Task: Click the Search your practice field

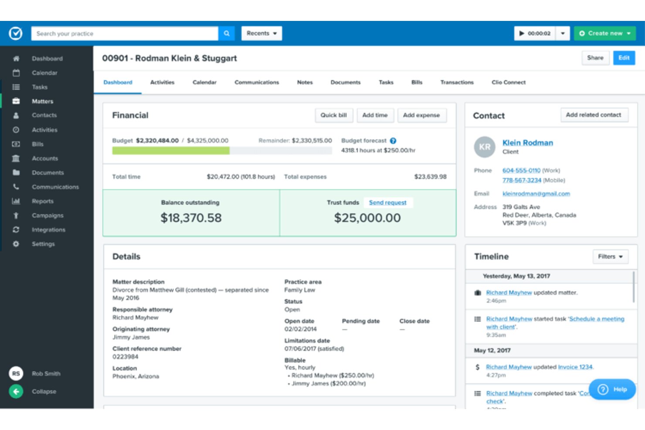Action: 125,34
